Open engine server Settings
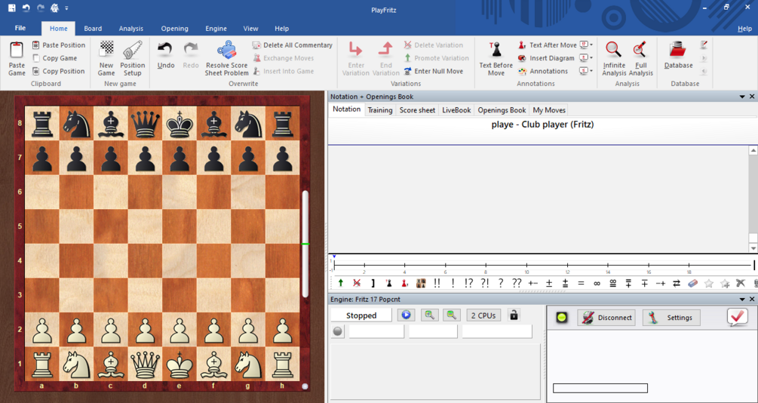Viewport: 758px width, 403px height. pyautogui.click(x=671, y=318)
